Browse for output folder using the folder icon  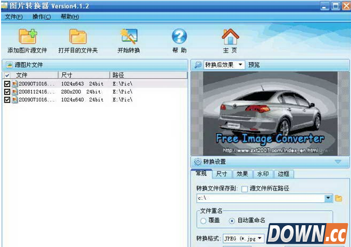338,198
